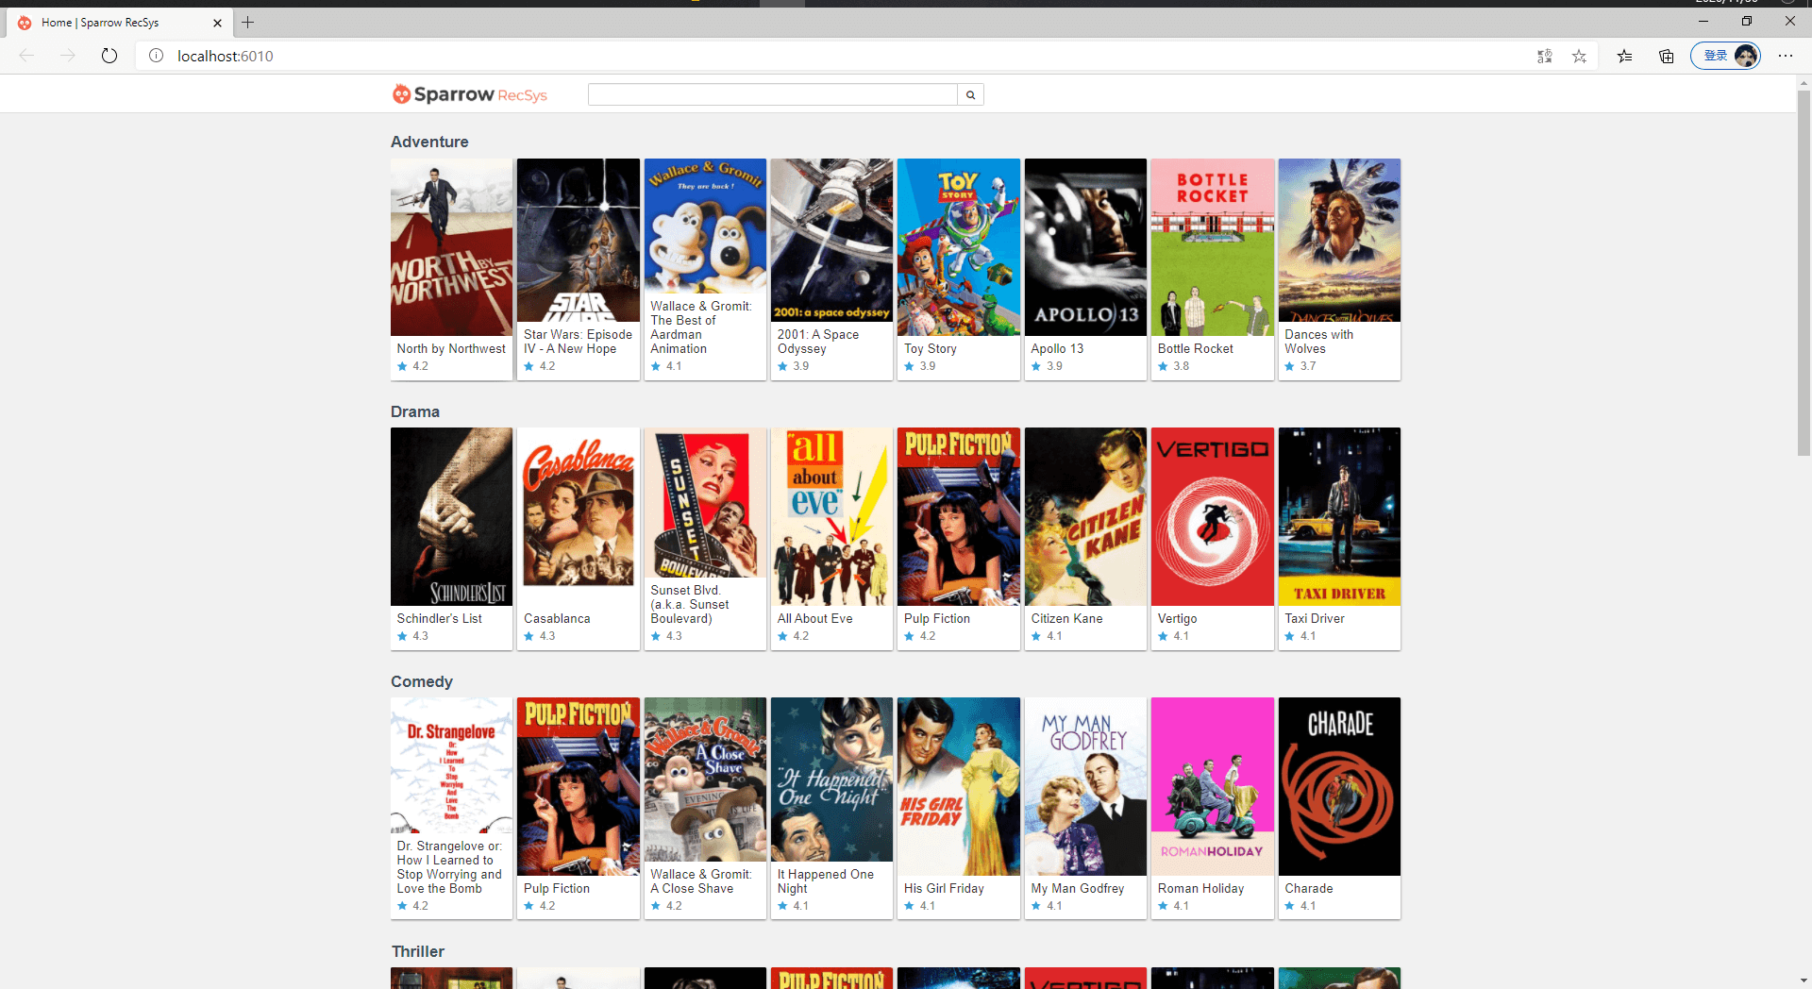The height and width of the screenshot is (989, 1812).
Task: Click the 4.3 star rating under Schindler's List
Action: pyautogui.click(x=412, y=636)
